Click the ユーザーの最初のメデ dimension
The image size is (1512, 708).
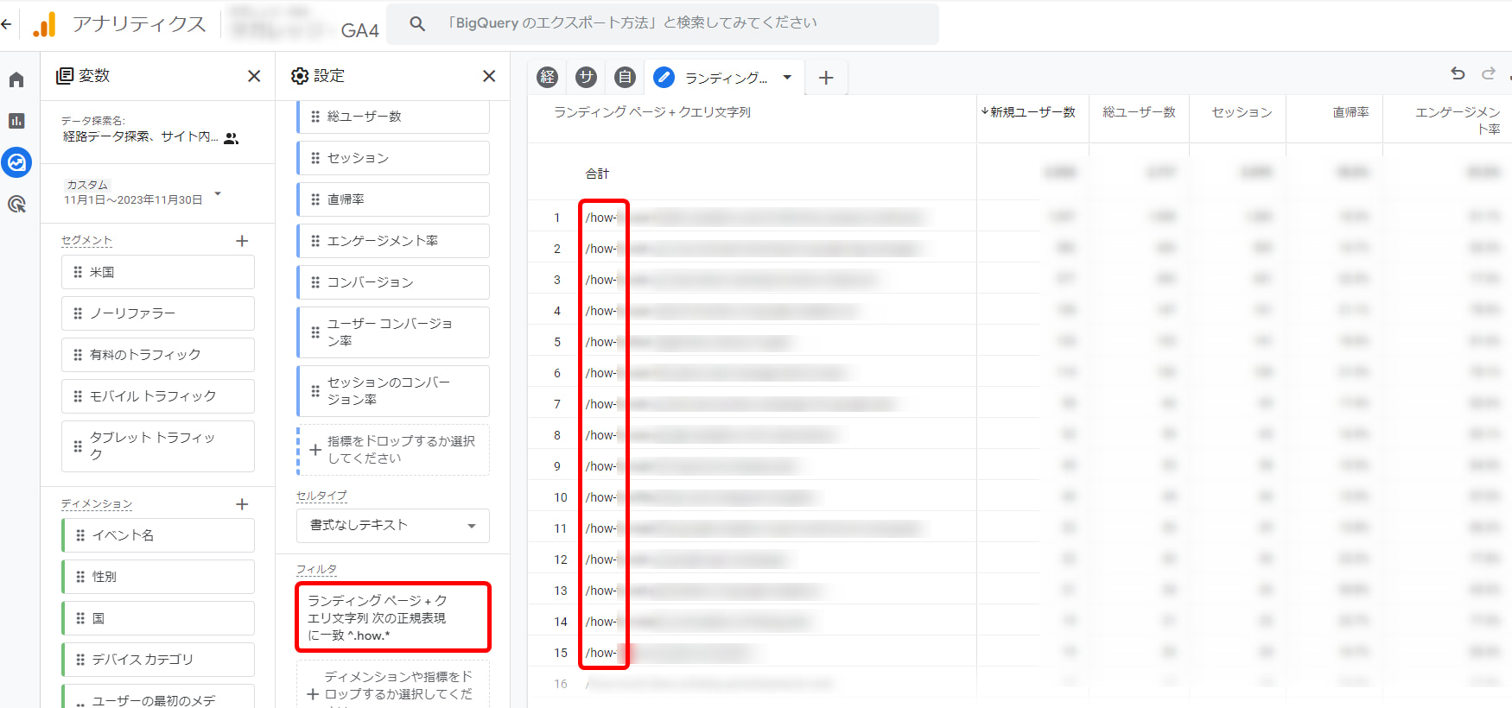pos(158,696)
